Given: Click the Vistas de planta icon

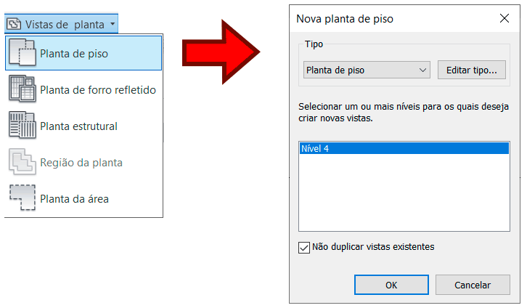Looking at the screenshot, I should (14, 24).
